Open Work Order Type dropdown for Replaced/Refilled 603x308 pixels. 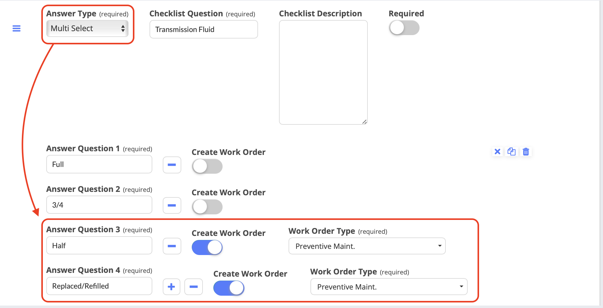(389, 287)
